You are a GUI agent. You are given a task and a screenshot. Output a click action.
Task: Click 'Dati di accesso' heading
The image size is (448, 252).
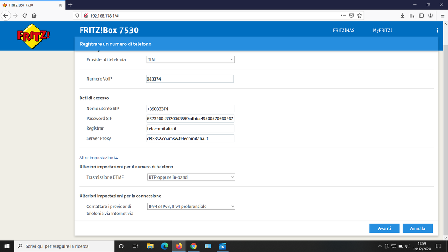click(94, 98)
